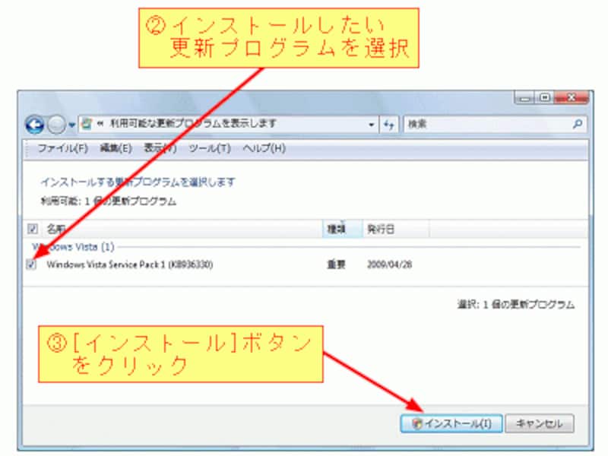The width and height of the screenshot is (608, 456).
Task: Close the window with the red X
Action: coord(572,98)
